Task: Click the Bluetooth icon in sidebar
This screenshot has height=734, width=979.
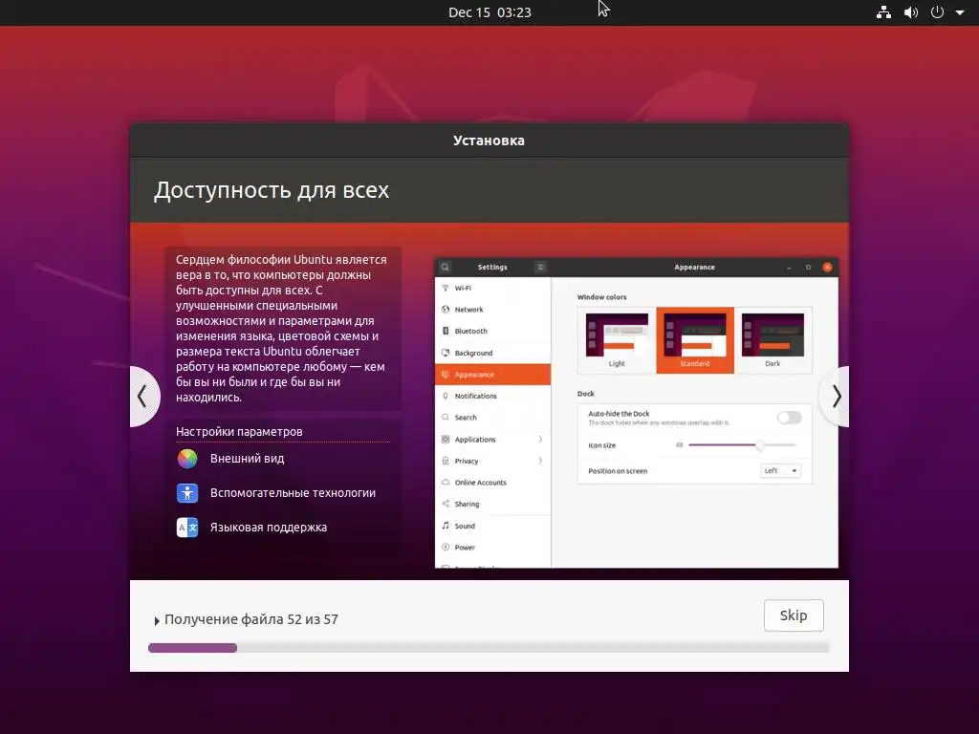Action: [446, 332]
